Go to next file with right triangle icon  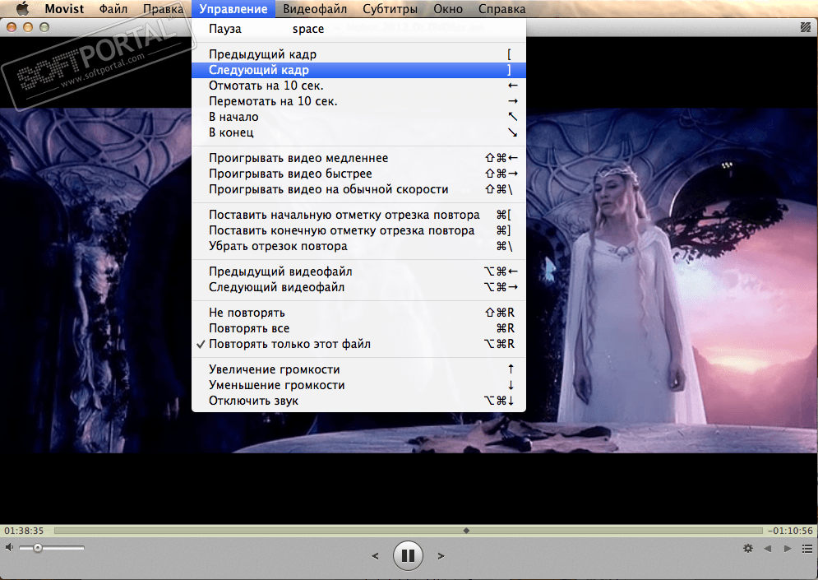click(788, 548)
